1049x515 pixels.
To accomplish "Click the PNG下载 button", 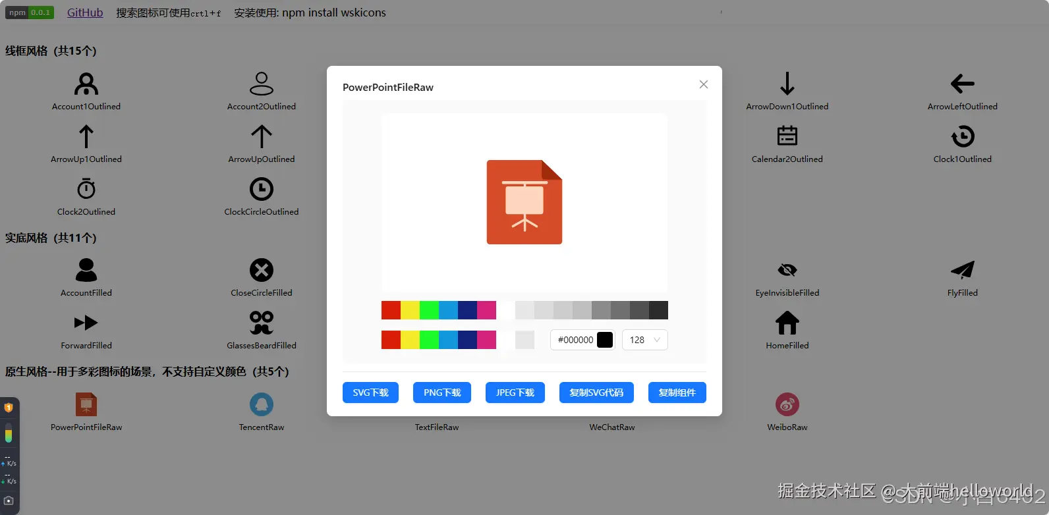I will [442, 393].
